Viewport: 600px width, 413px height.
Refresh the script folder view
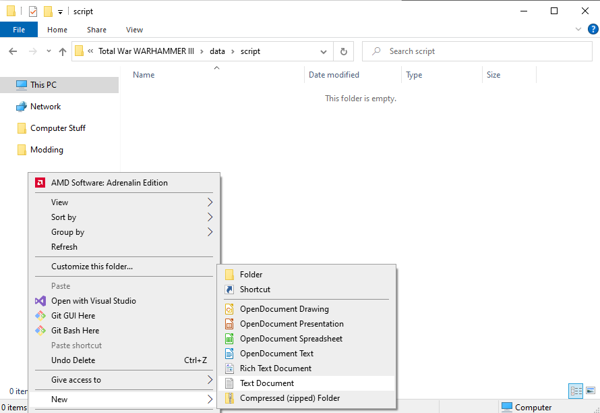point(344,51)
